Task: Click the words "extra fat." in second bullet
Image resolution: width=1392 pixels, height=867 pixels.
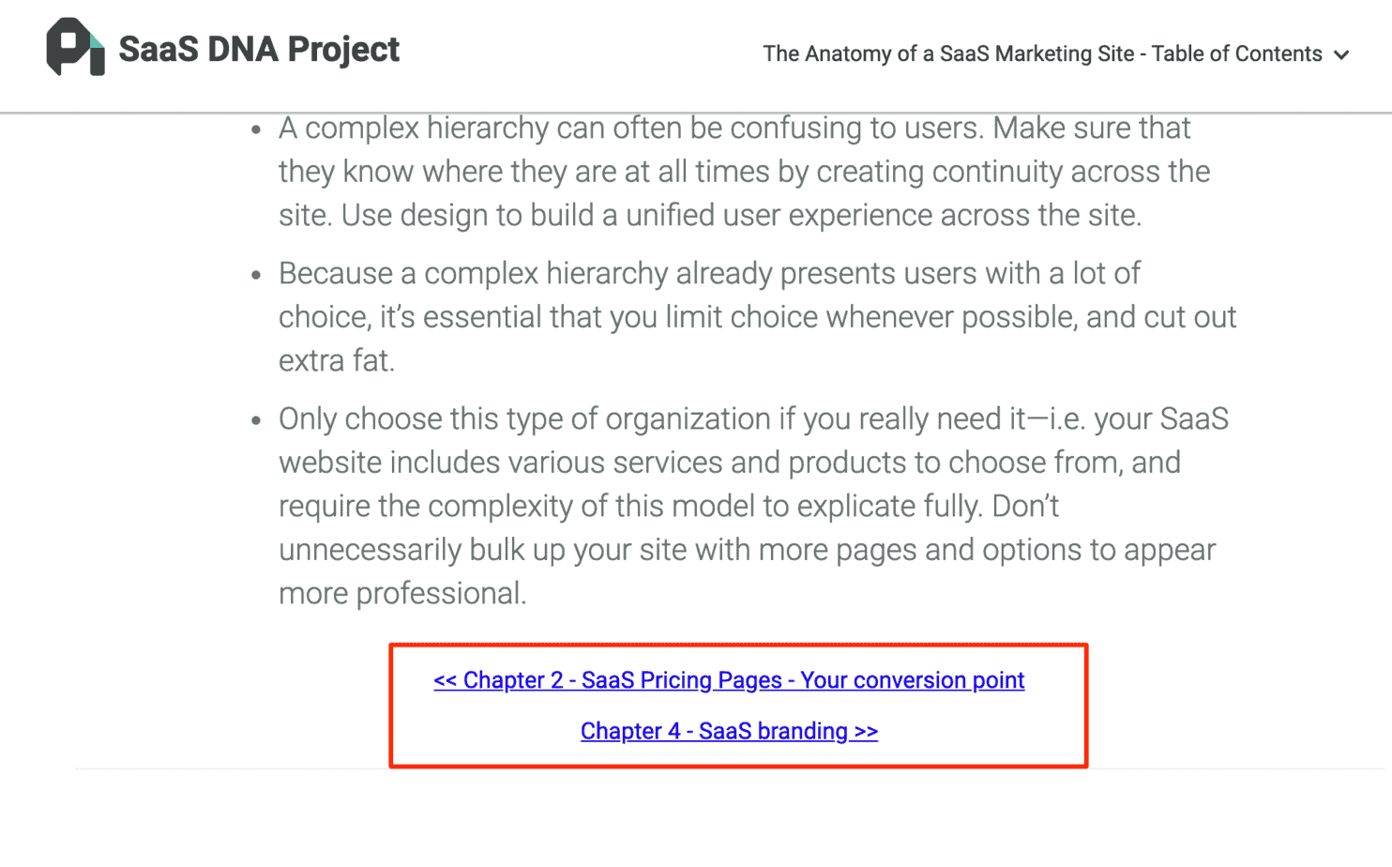Action: (x=336, y=360)
